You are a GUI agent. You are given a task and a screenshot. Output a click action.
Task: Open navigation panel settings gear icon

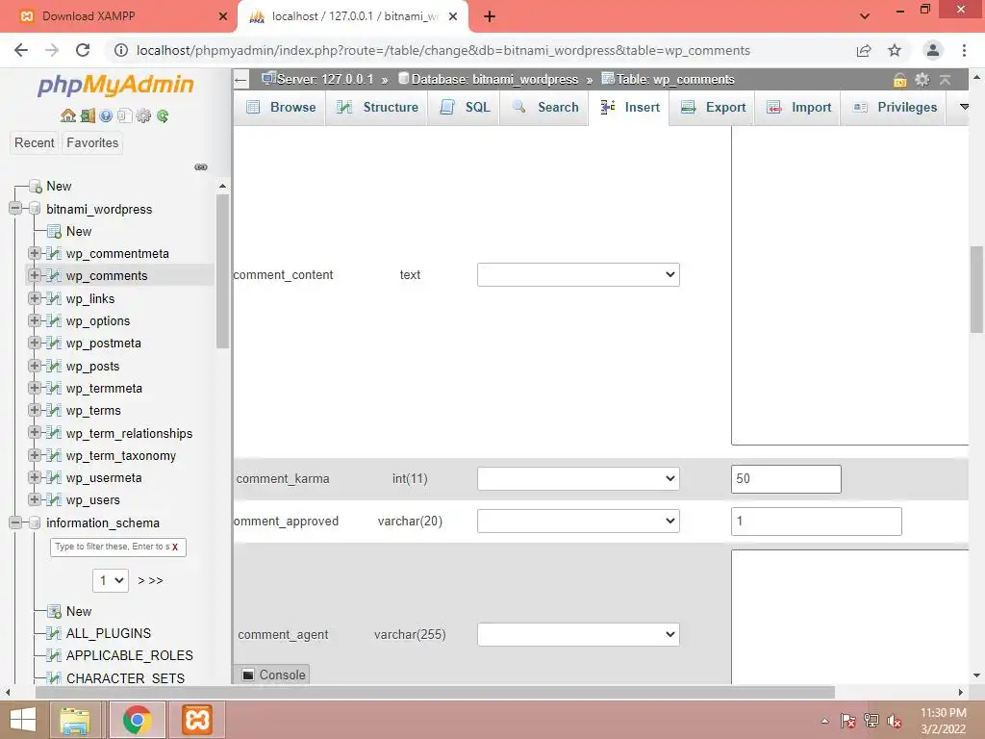144,115
